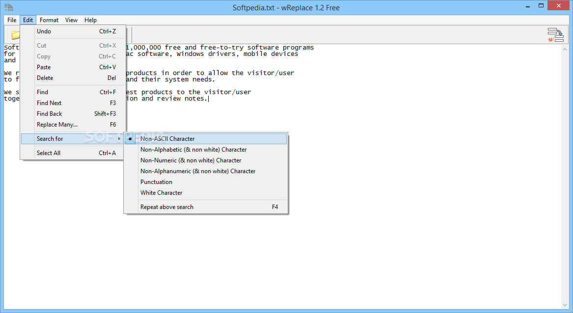Click the vertical scrollbar up arrow
The height and width of the screenshot is (313, 573).
pos(565,49)
